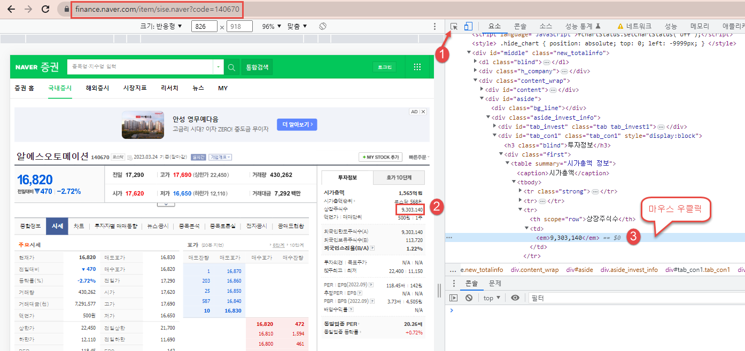Click the NAVER 증권 logo
This screenshot has height=351, width=745.
tap(37, 67)
